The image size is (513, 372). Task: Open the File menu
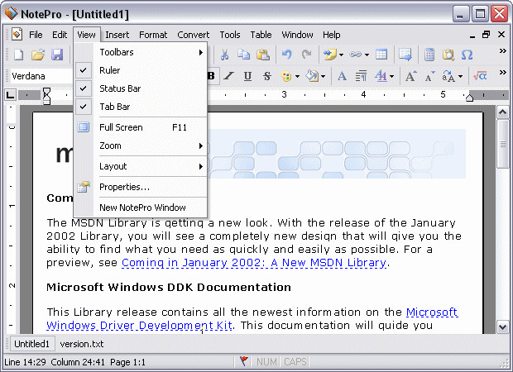point(36,35)
